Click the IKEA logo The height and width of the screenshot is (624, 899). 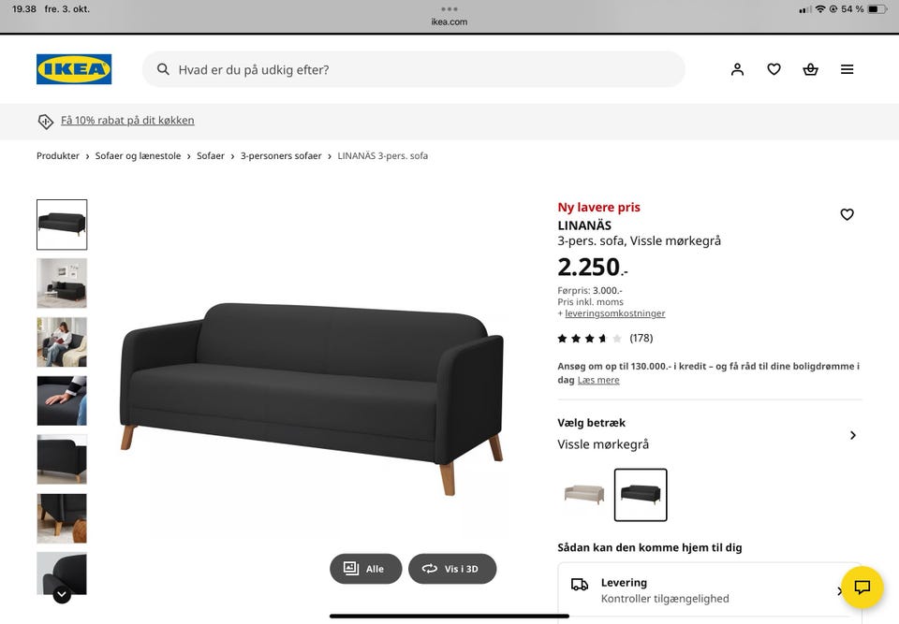pos(74,69)
